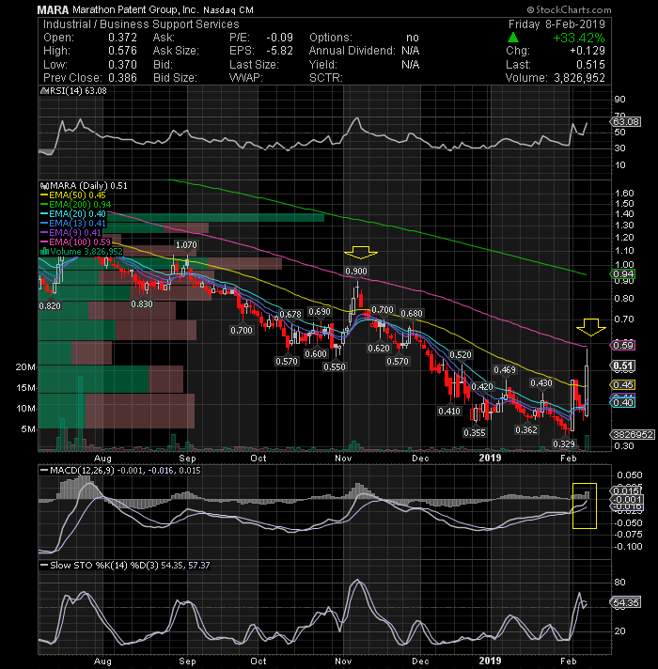Click the MACD(12,26,9) indicator label
Screen dimensions: 658x669
pyautogui.click(x=120, y=470)
